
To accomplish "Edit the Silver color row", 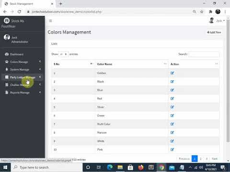I will click(x=172, y=107).
